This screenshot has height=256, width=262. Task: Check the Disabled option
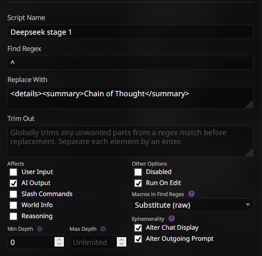pyautogui.click(x=138, y=172)
